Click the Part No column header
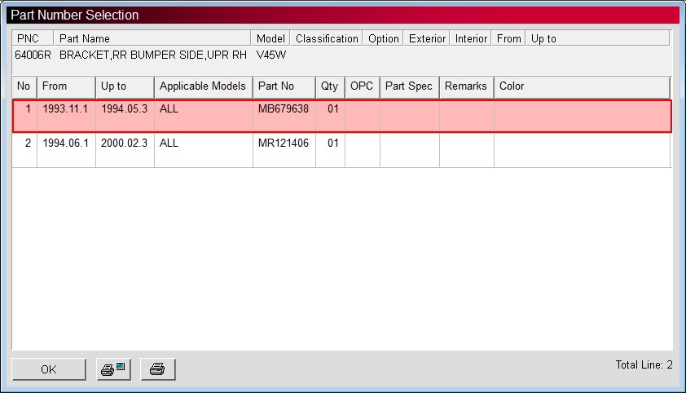686x393 pixels. pyautogui.click(x=284, y=86)
